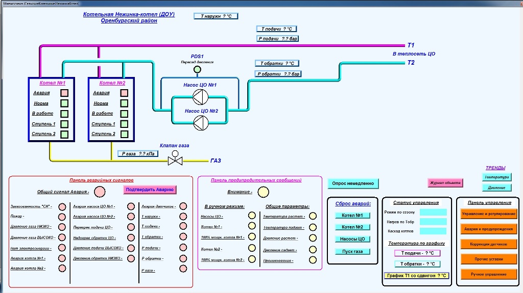
Task: Click the Внимание warning indicator lamp
Action: pyautogui.click(x=263, y=192)
